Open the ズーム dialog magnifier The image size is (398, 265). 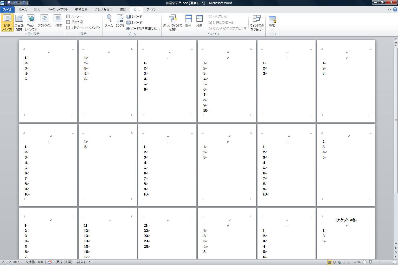[109, 21]
